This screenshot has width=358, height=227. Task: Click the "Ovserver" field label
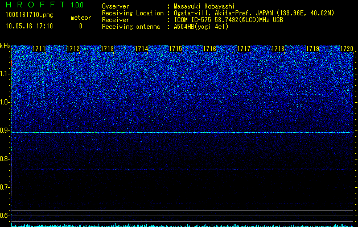(116, 6)
